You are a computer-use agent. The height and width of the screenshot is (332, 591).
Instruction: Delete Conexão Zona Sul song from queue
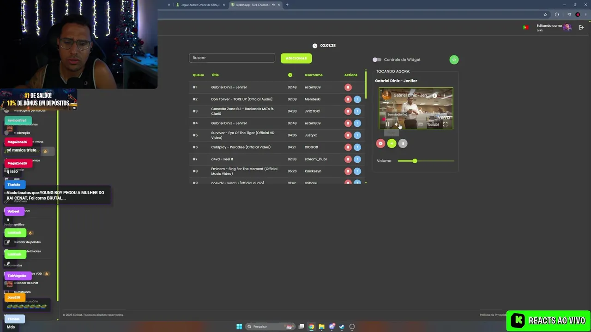348,111
